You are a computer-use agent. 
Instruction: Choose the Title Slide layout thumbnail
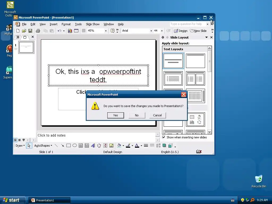click(173, 61)
